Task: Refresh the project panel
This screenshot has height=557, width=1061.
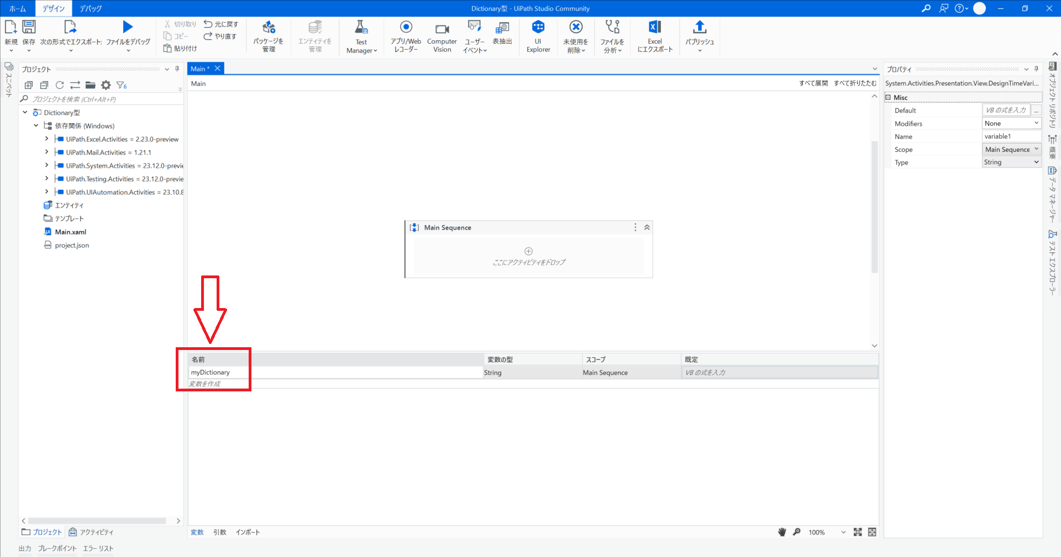Action: (x=60, y=85)
